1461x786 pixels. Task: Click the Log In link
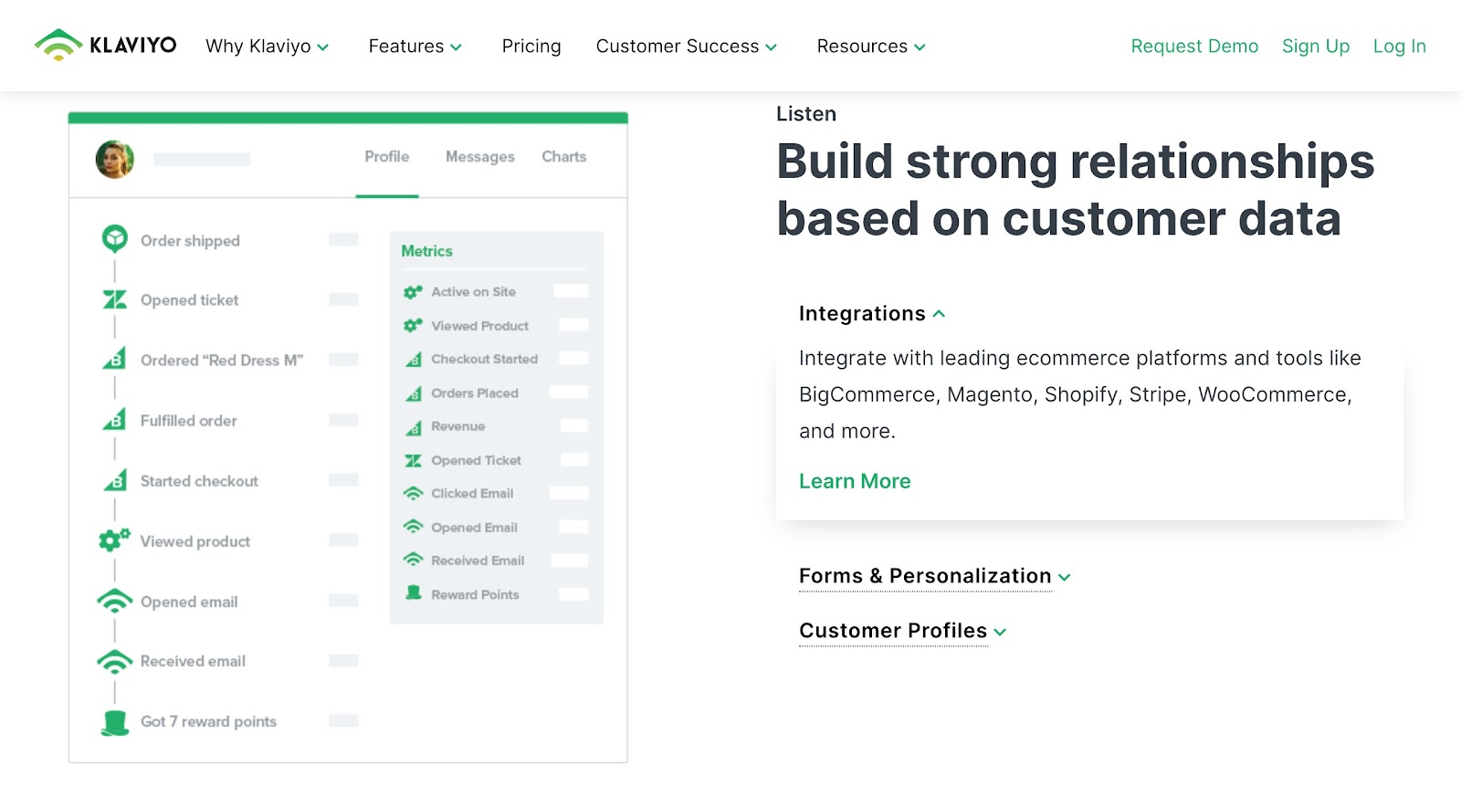tap(1400, 46)
